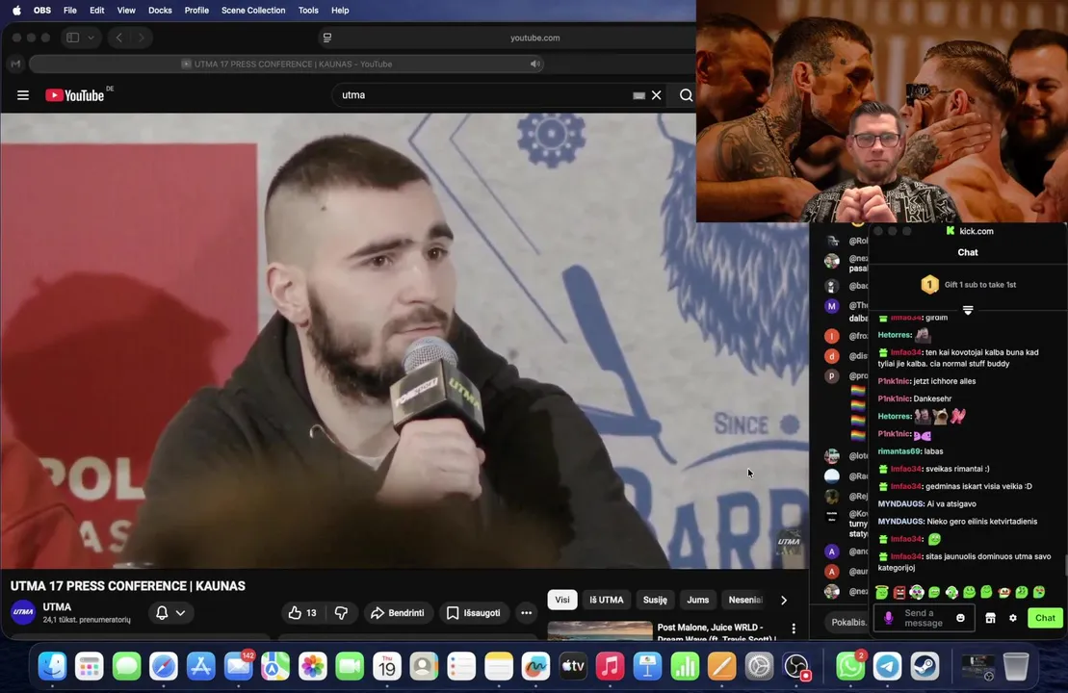Open Freeform from the Dock
The width and height of the screenshot is (1068, 693).
click(535, 666)
